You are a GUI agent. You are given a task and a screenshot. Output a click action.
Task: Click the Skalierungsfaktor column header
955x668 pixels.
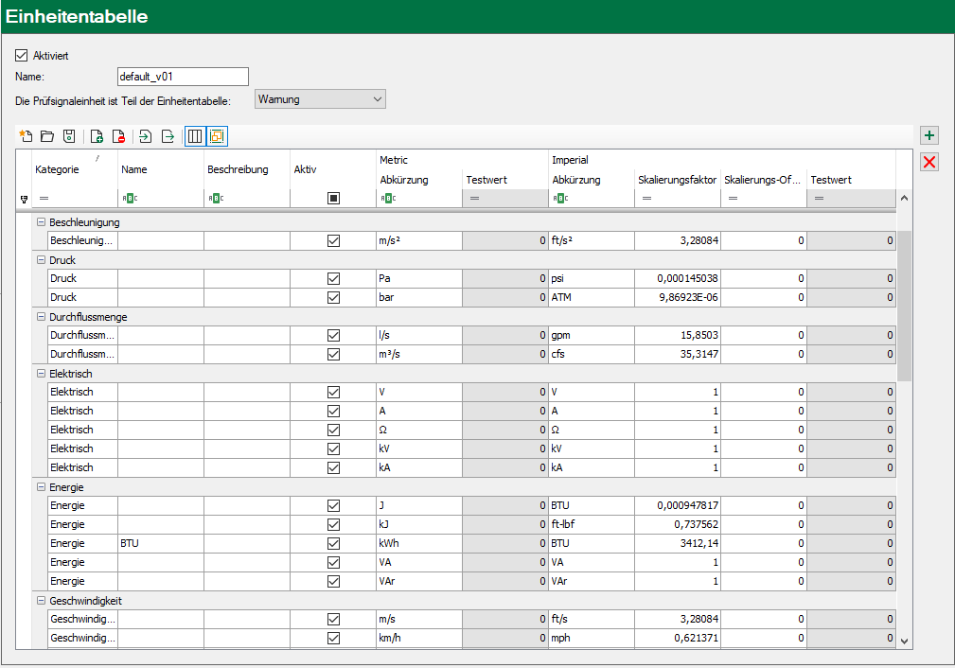676,180
